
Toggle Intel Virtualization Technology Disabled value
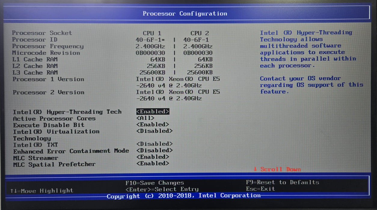pyautogui.click(x=155, y=131)
